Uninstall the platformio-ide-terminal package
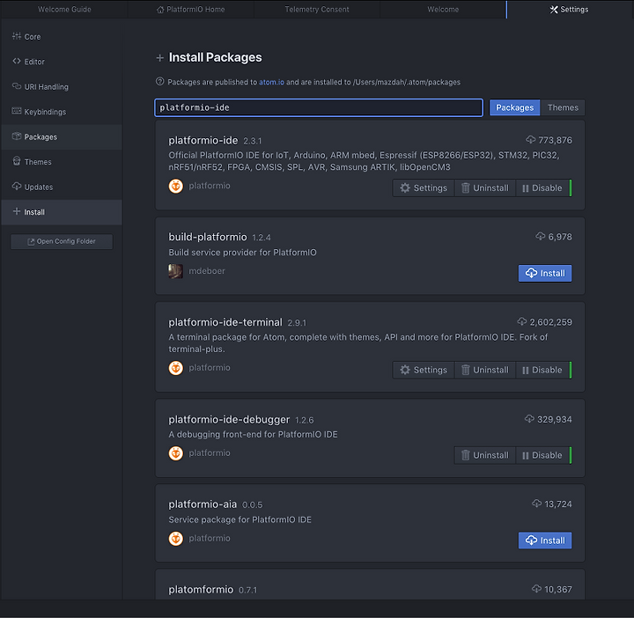The width and height of the screenshot is (634, 618). tap(485, 370)
